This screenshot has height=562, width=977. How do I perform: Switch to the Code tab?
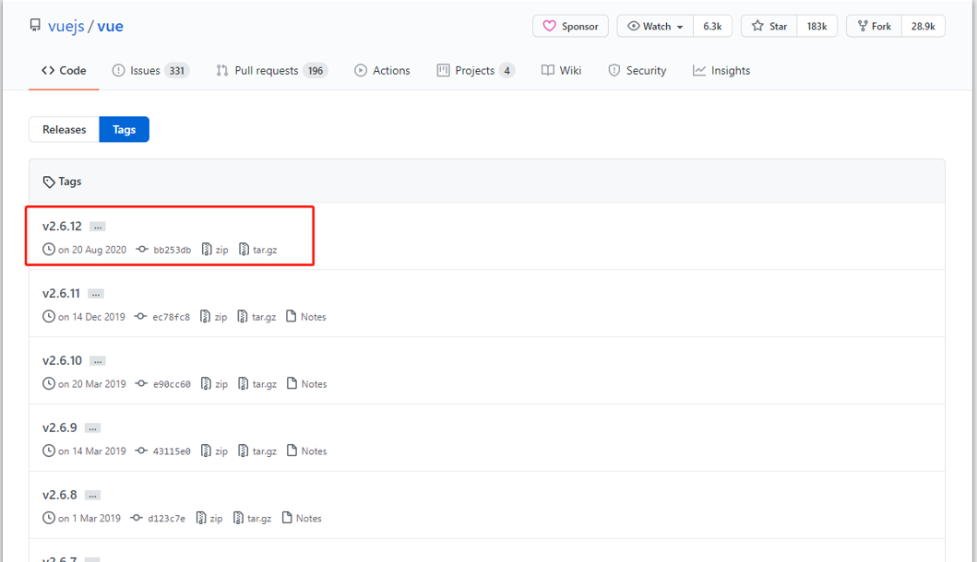[64, 70]
